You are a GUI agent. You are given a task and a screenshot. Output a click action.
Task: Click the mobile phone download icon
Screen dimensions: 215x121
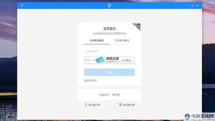click(x=86, y=105)
